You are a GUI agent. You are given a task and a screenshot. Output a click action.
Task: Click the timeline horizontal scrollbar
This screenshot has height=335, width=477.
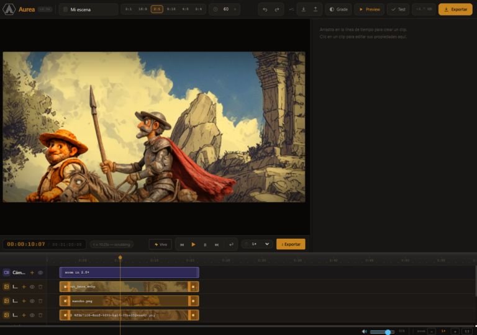pyautogui.click(x=237, y=326)
